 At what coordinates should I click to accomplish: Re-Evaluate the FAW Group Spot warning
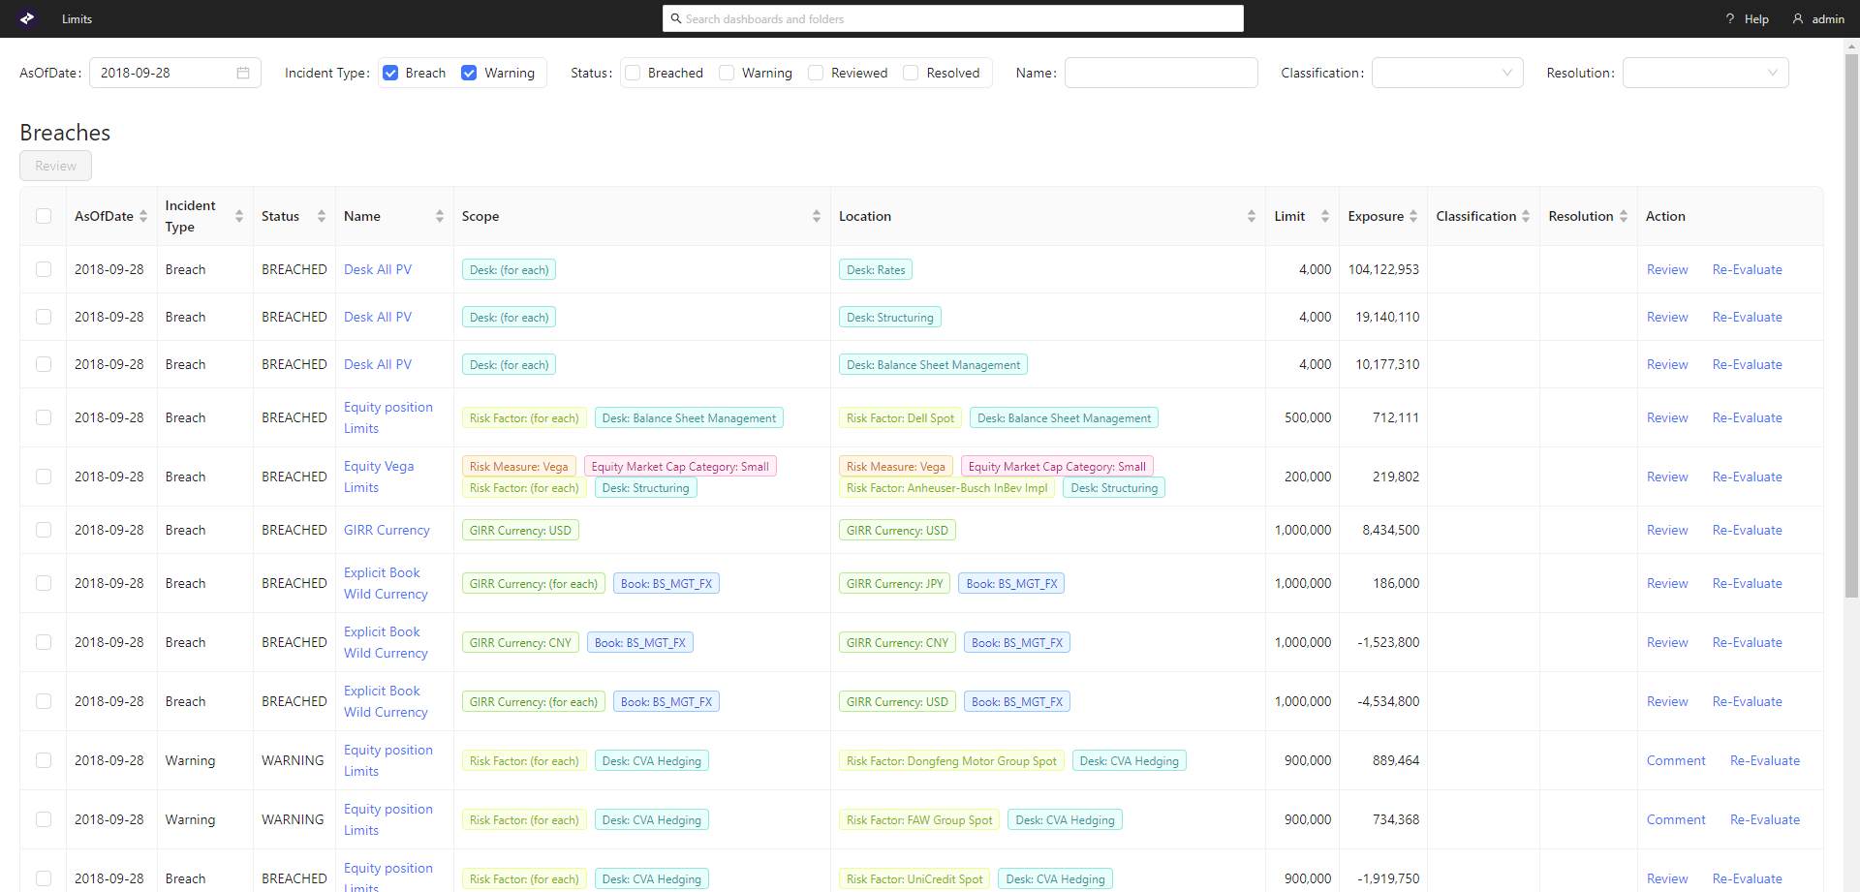(1765, 819)
